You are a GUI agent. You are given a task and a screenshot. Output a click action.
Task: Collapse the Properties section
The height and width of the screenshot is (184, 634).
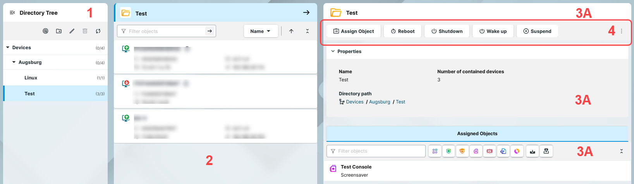click(x=333, y=52)
